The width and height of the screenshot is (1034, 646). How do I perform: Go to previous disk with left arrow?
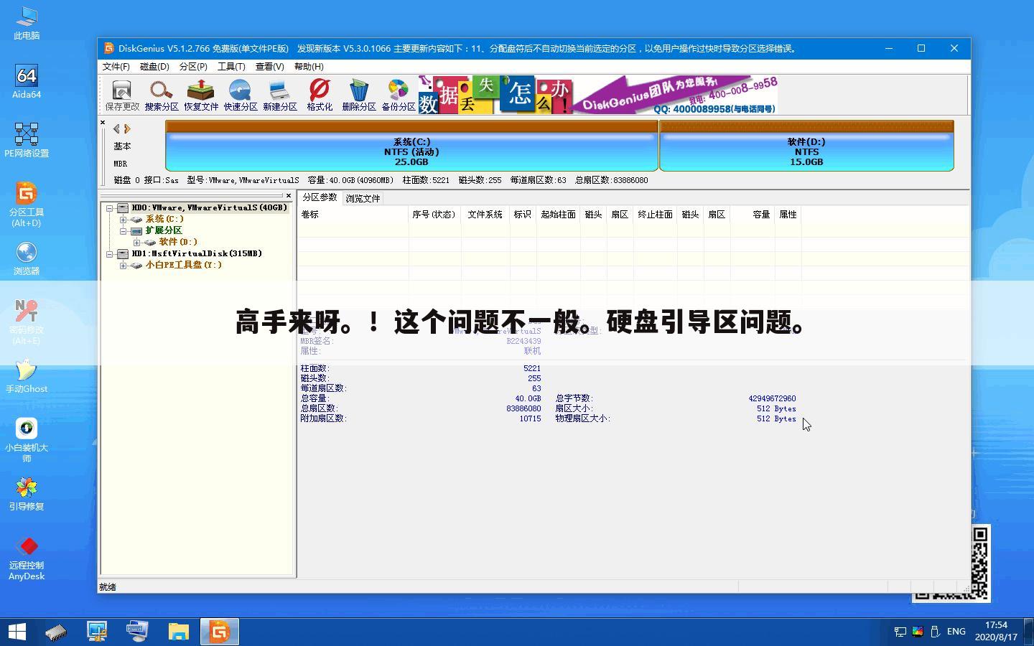(116, 129)
